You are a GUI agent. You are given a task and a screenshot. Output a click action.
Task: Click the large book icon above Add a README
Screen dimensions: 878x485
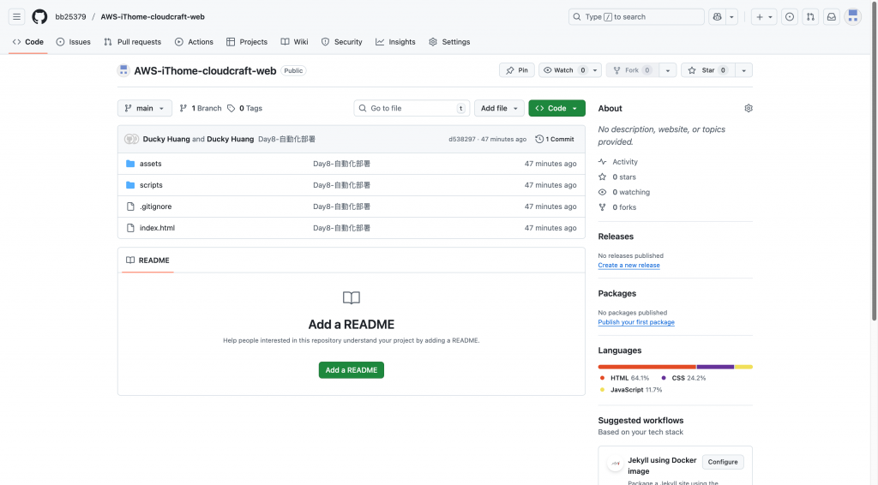351,297
